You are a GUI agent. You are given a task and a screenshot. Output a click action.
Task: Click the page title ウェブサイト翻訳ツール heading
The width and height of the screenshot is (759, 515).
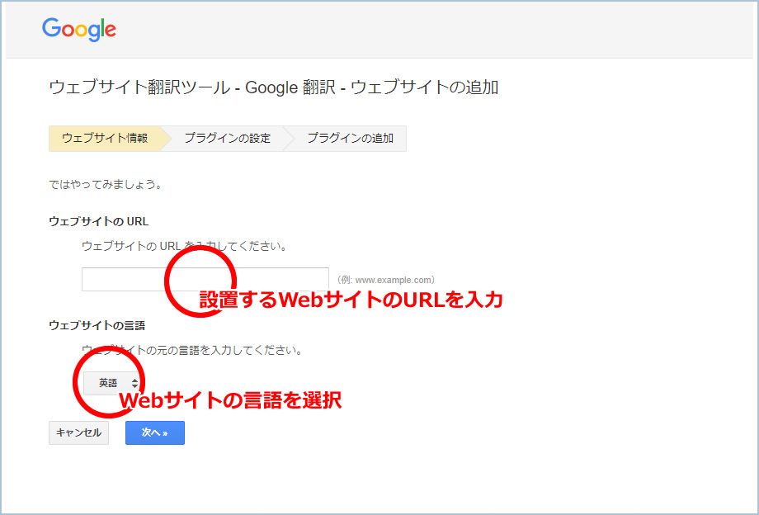coord(274,87)
